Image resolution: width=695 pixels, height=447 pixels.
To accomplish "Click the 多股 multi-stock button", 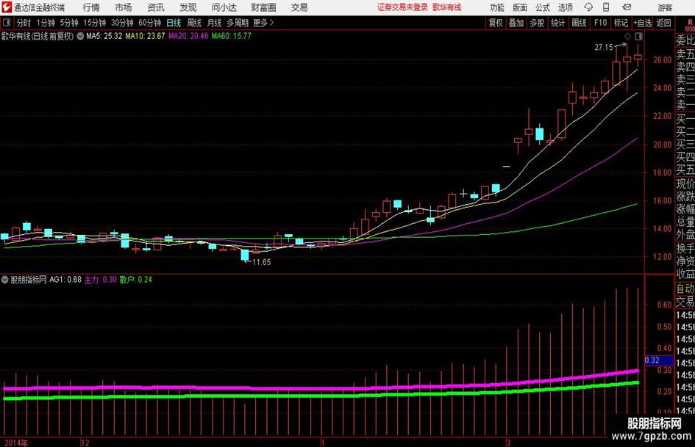I will pos(537,23).
